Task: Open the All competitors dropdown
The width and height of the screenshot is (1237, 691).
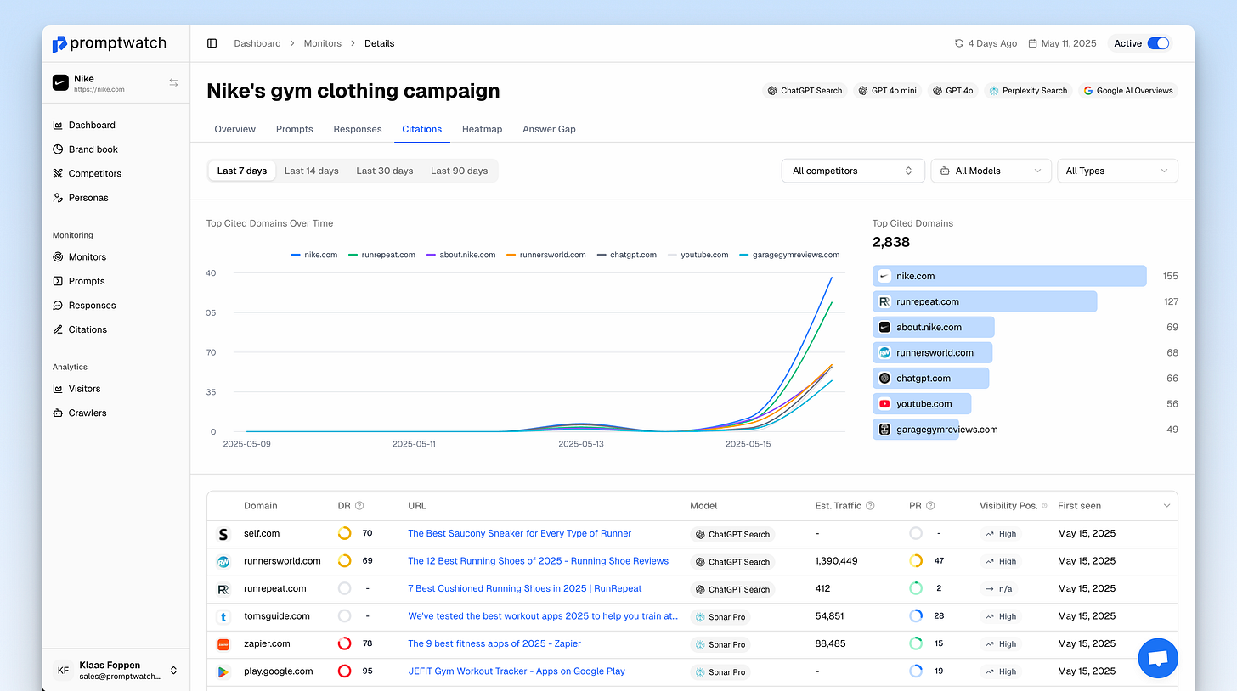Action: pos(853,171)
